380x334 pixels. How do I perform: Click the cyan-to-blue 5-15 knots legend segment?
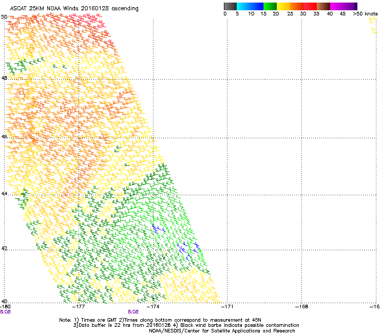tap(250, 6)
